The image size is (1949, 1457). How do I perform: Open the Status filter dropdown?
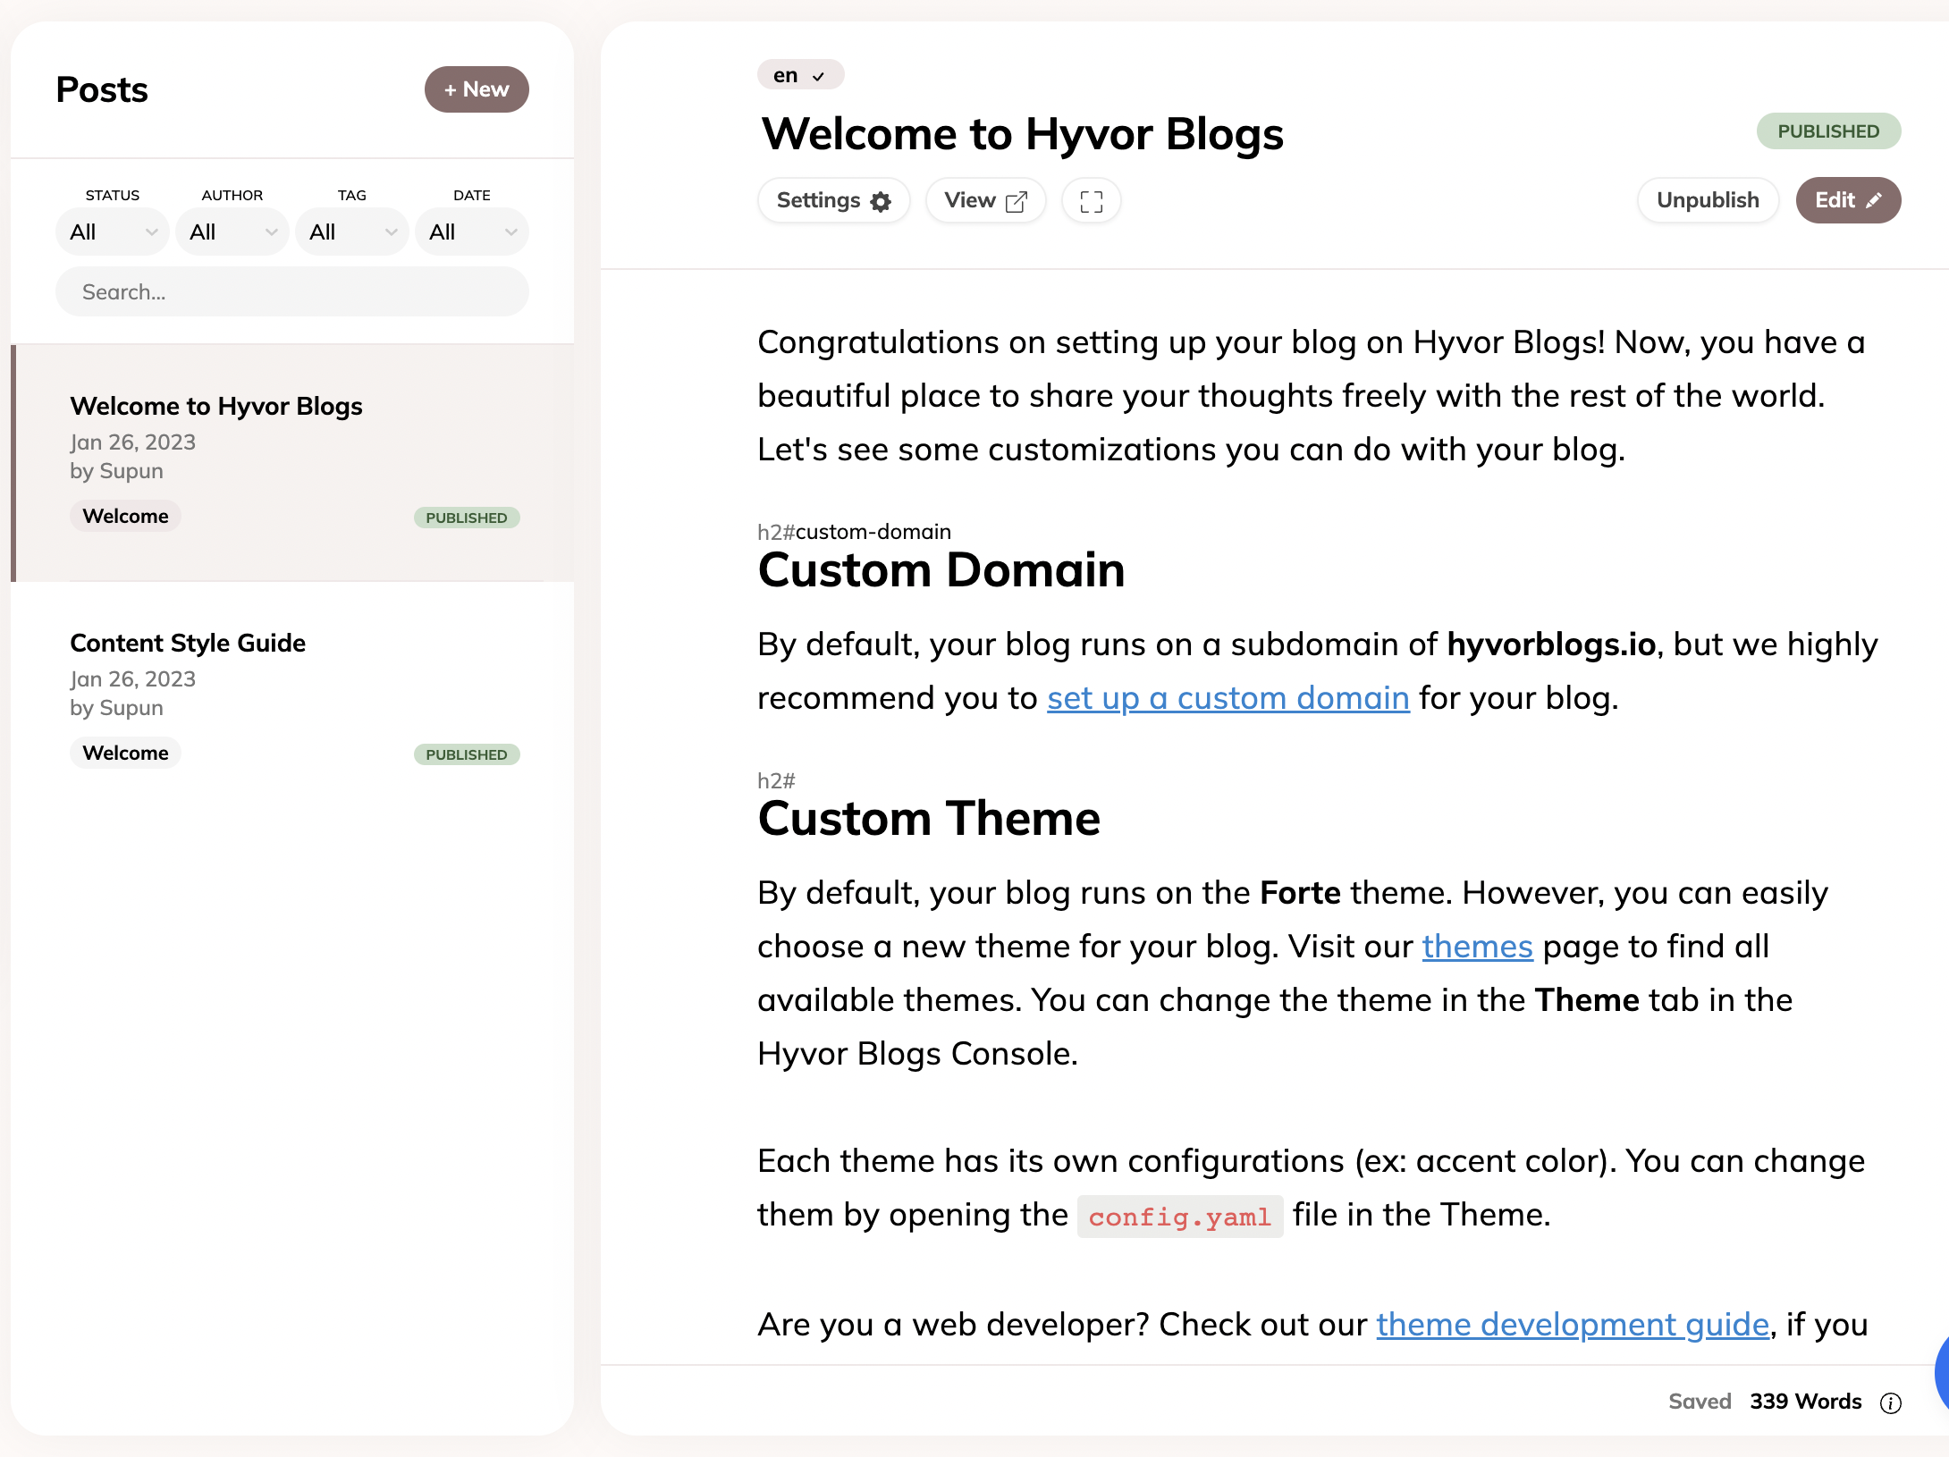pos(113,232)
